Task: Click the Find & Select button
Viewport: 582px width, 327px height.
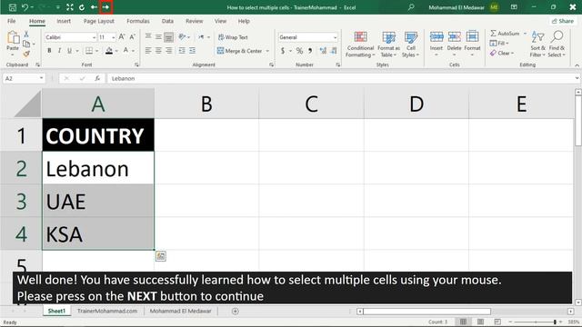Action: pos(557,45)
